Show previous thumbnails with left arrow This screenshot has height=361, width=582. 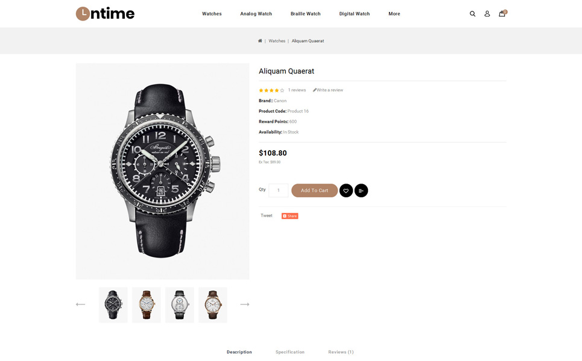pyautogui.click(x=81, y=304)
